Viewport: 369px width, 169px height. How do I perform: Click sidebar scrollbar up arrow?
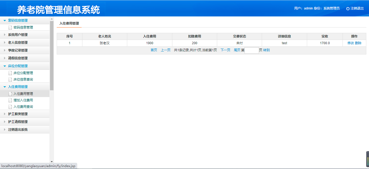52,19
